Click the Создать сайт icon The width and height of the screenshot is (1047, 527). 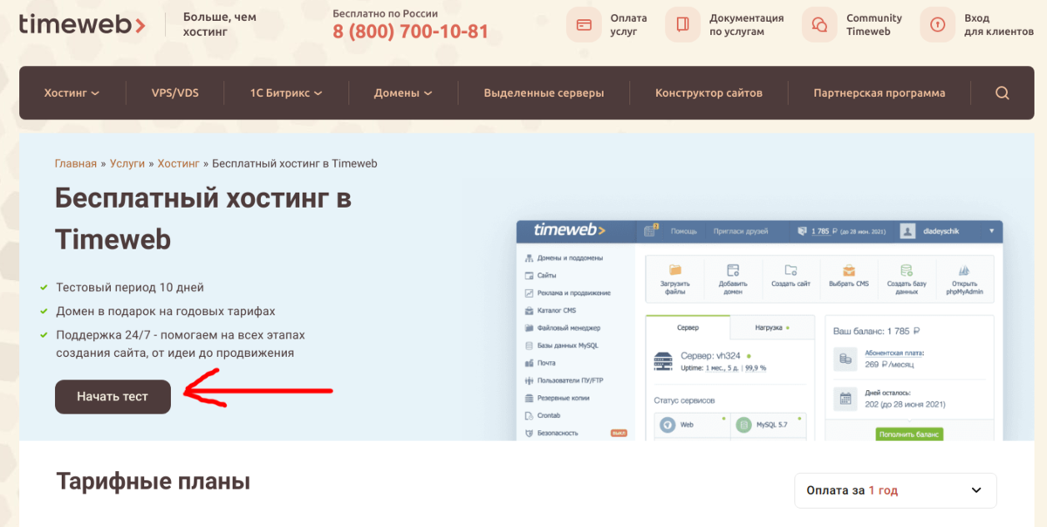[x=790, y=270]
